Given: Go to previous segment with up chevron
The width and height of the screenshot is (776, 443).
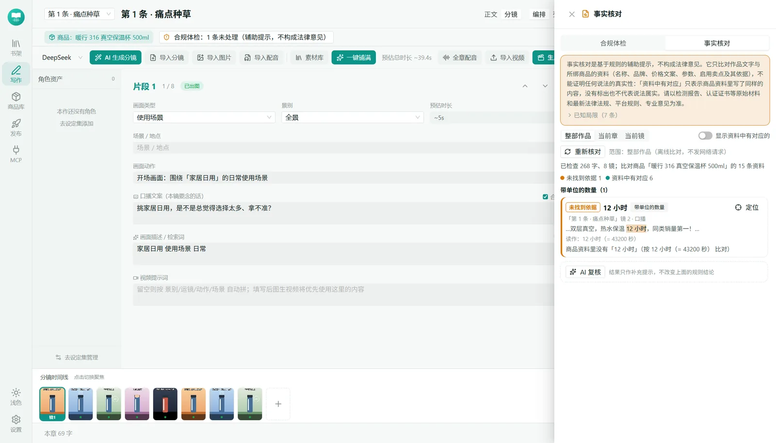Looking at the screenshot, I should 525,86.
